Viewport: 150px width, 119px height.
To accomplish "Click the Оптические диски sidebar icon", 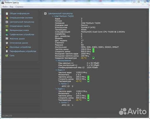I will click(7, 43).
